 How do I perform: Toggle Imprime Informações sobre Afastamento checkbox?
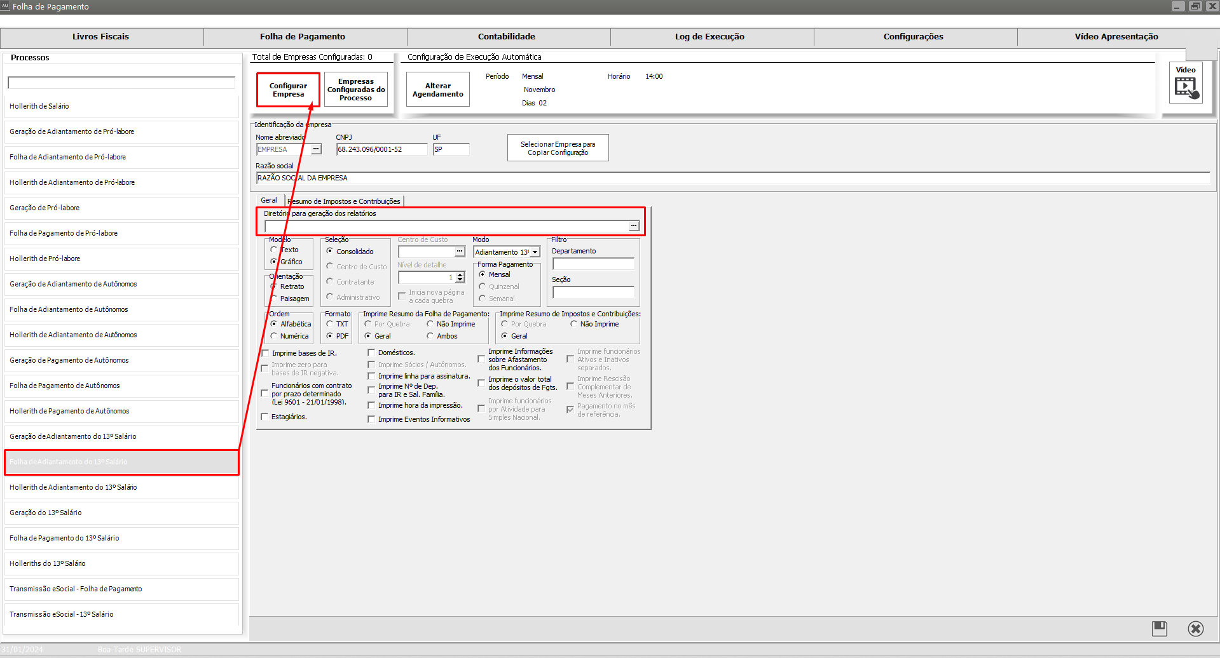click(481, 359)
